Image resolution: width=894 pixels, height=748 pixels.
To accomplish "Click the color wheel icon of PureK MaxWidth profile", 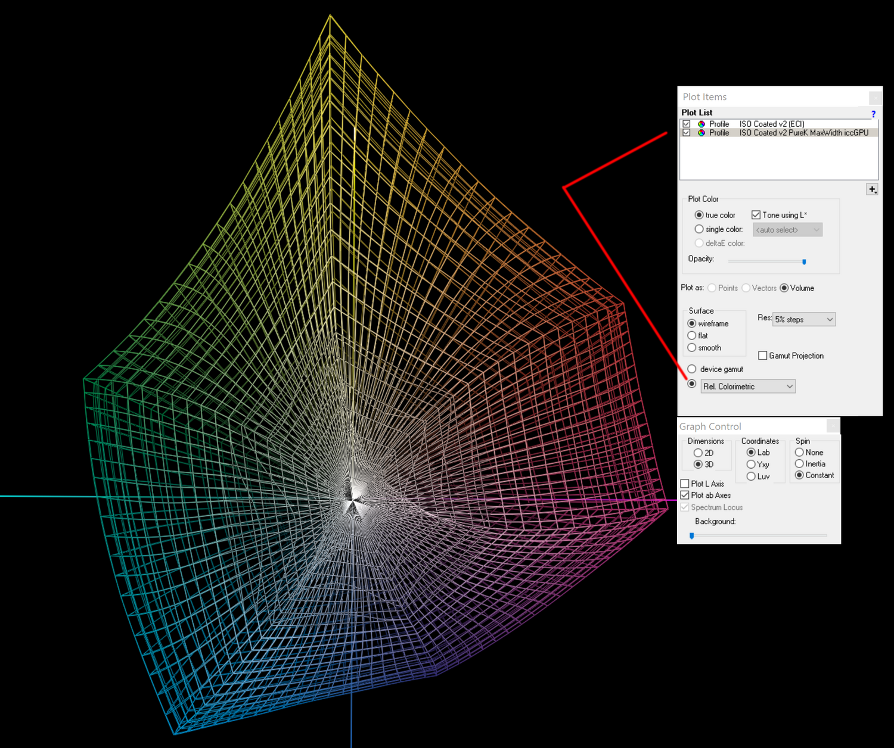I will (701, 133).
